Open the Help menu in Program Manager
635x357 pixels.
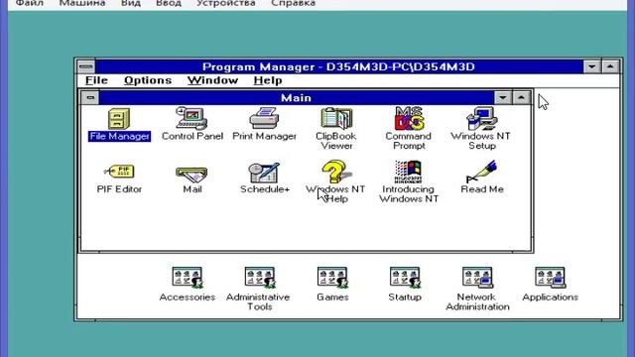268,80
